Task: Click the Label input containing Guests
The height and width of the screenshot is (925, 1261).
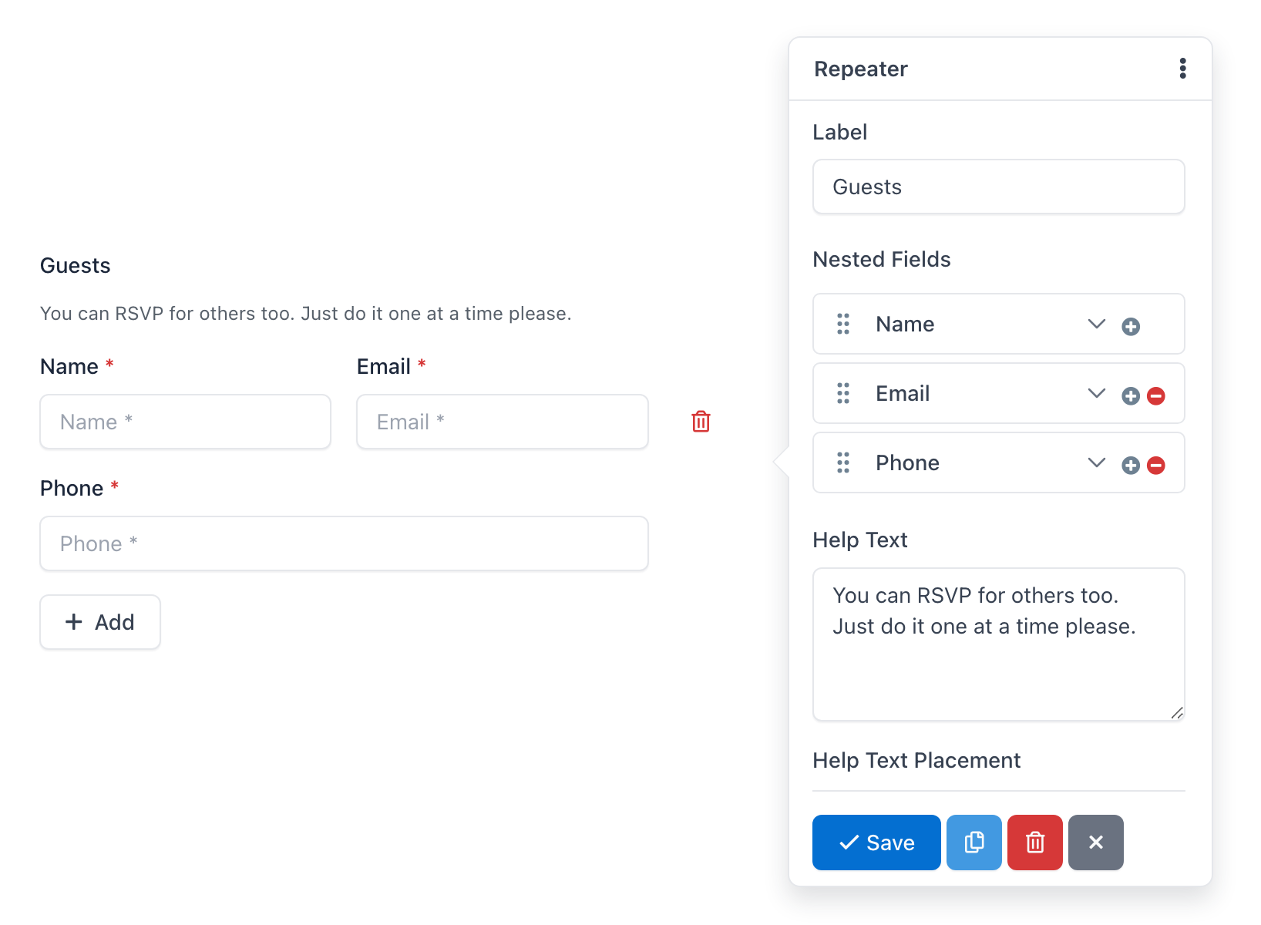Action: pyautogui.click(x=999, y=187)
